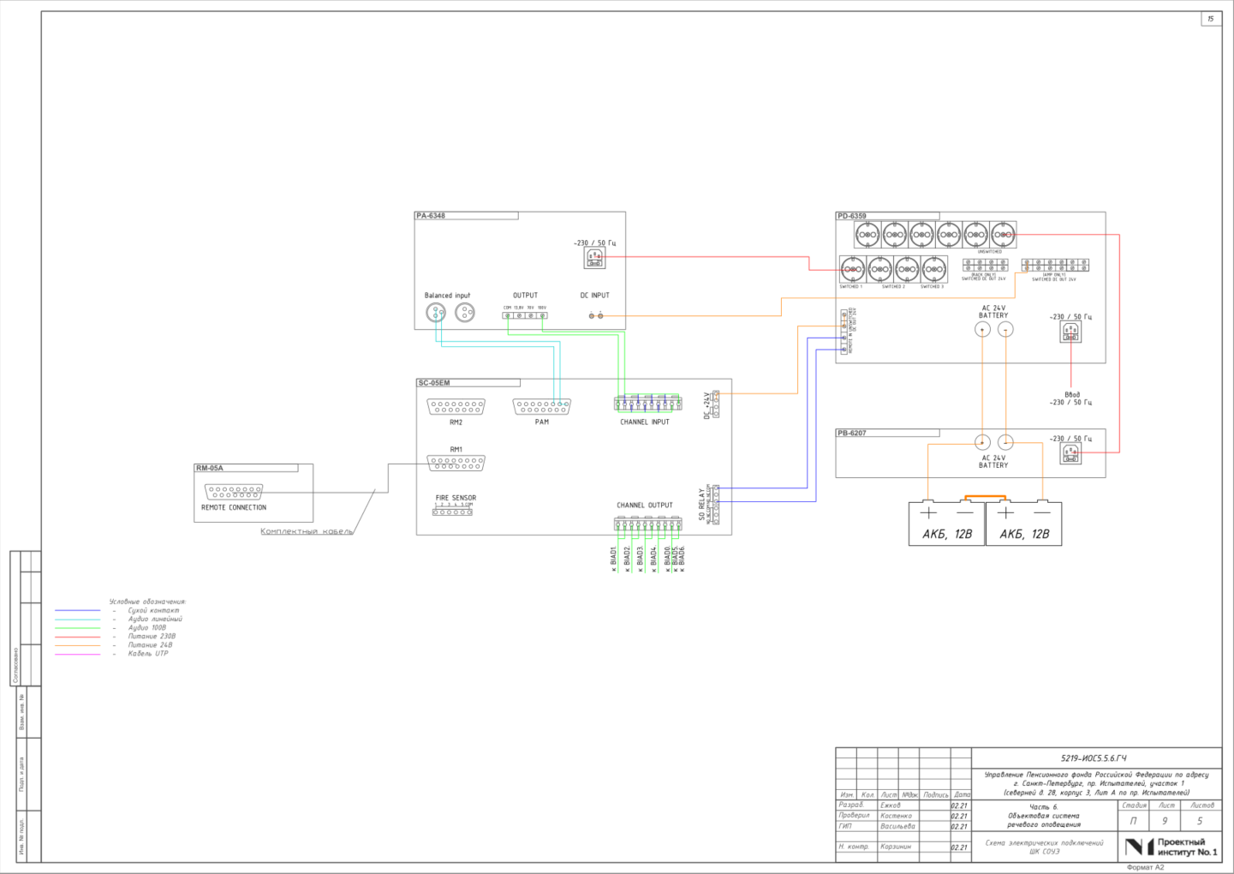Viewport: 1234px width, 874px height.
Task: Select the FIRE SENSOR terminal block
Action: click(452, 512)
